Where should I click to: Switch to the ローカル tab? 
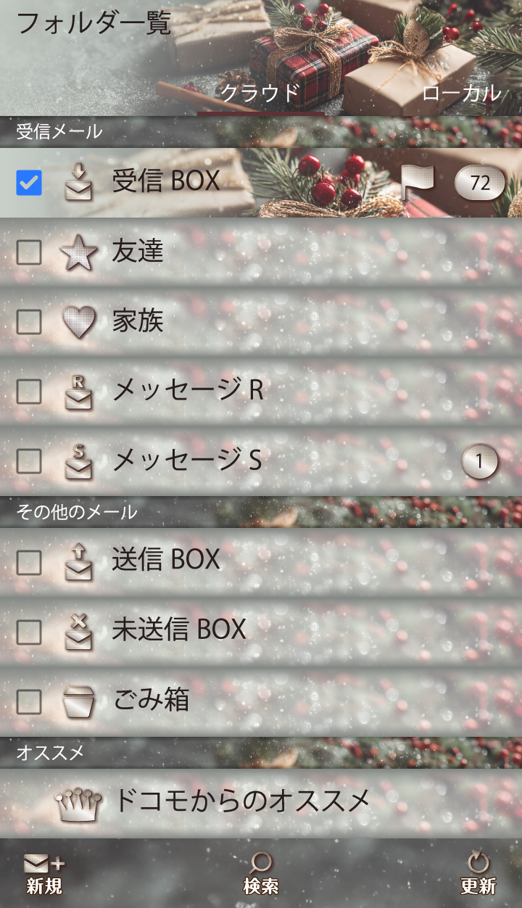(x=461, y=93)
